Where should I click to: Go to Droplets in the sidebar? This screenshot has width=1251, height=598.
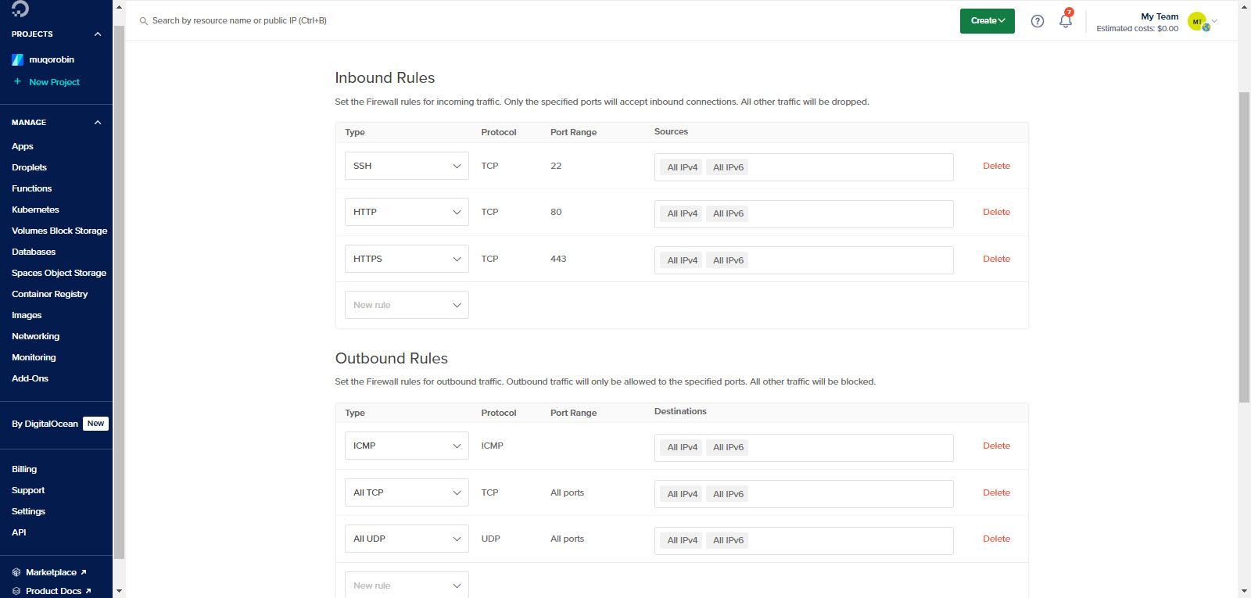29,167
